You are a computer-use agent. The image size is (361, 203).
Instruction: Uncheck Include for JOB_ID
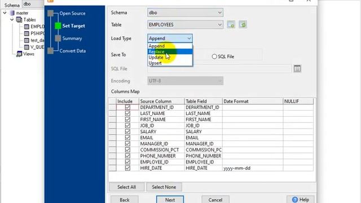click(127, 125)
